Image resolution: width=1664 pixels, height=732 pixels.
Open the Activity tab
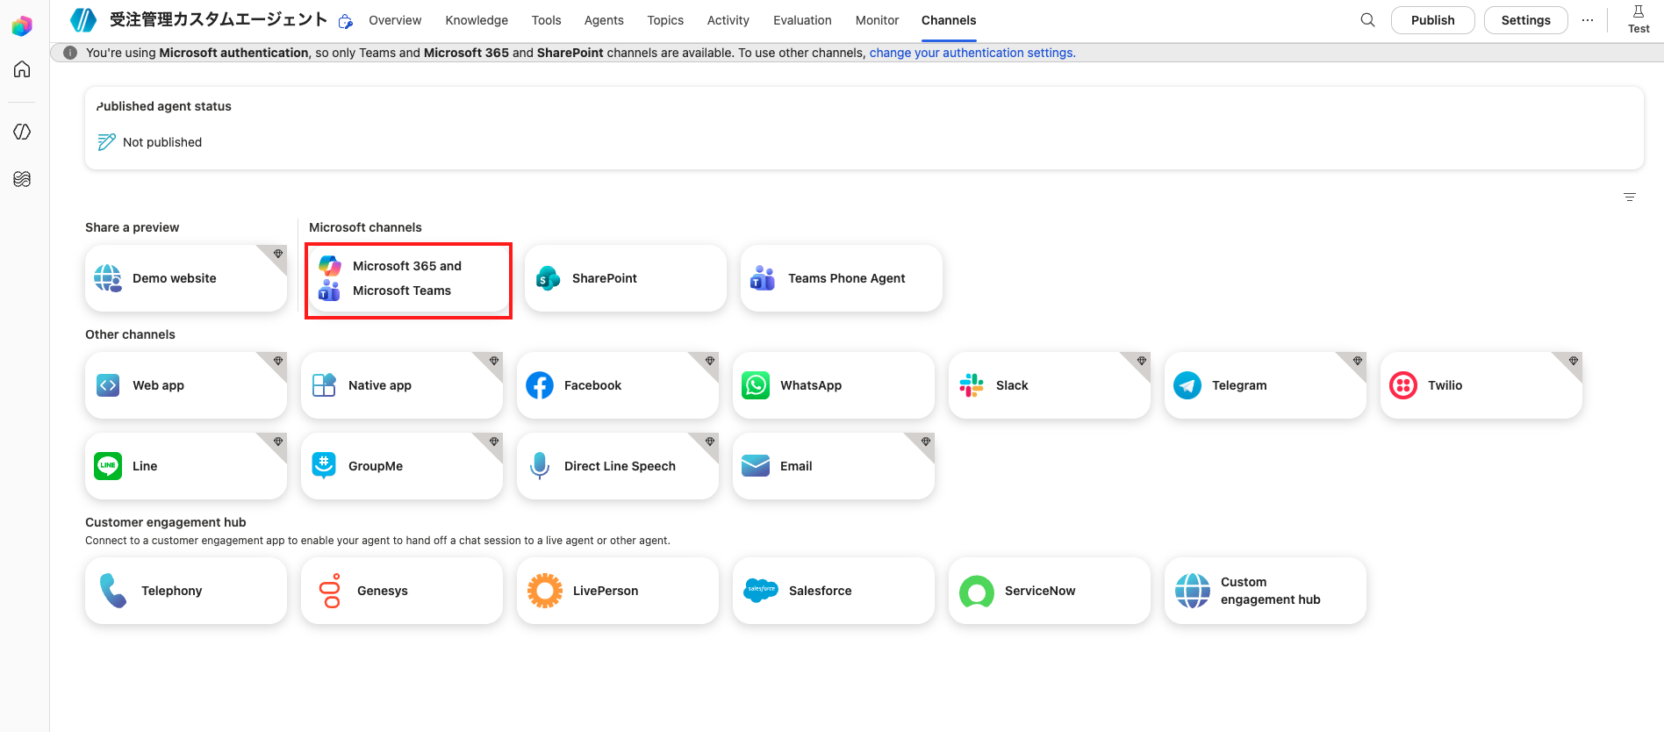728,20
